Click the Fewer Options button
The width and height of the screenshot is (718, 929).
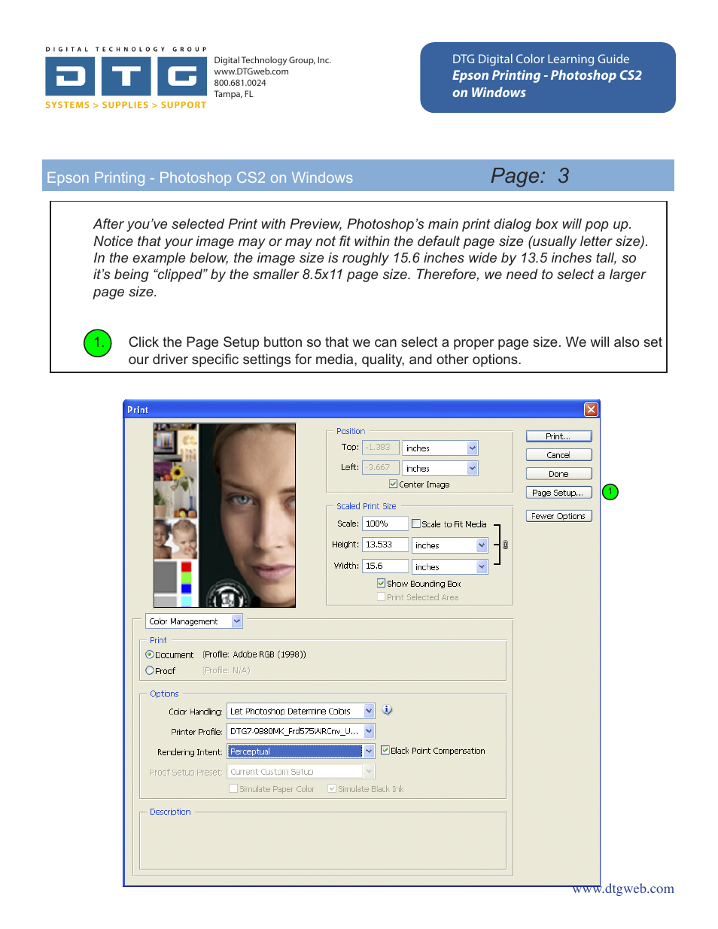[558, 516]
